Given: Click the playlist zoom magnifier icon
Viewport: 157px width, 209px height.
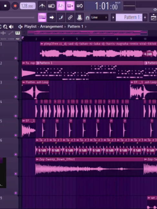Looking at the screenshot, I should click(x=5, y=27).
